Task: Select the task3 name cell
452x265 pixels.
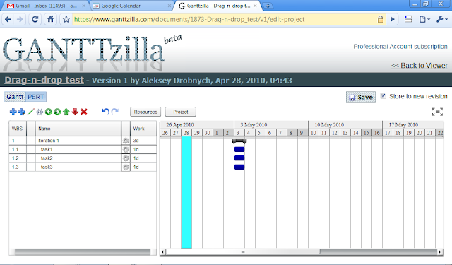Action: coord(78,167)
